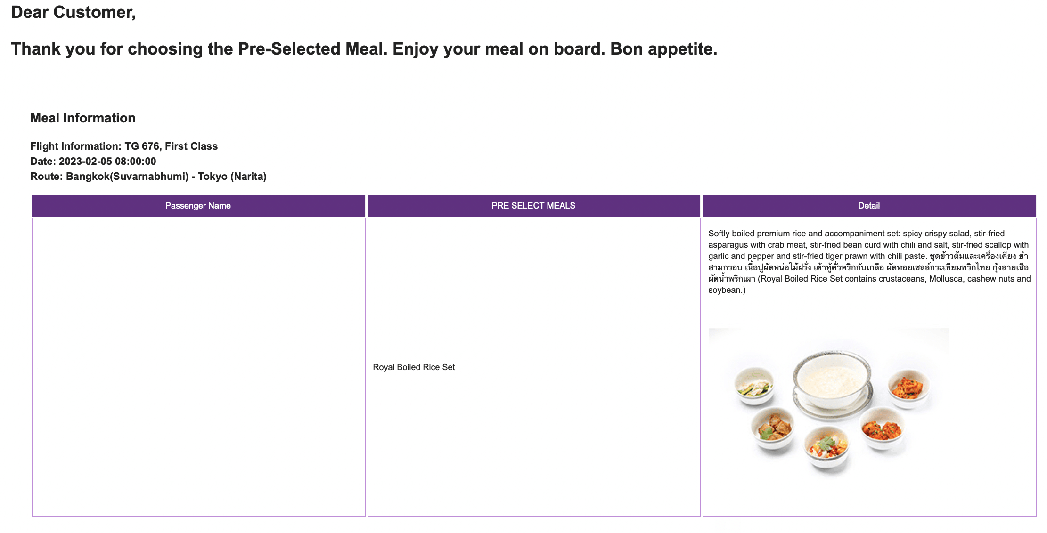1047x533 pixels.
Task: Click the Thank you Pre-Selected Meal sentence
Action: [364, 49]
